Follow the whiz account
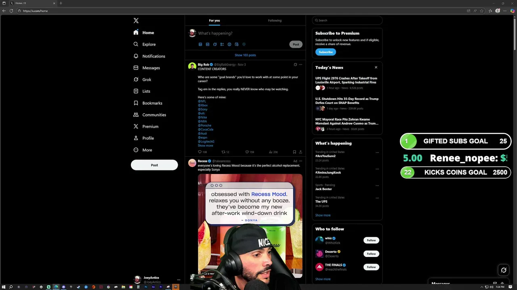This screenshot has height=290, width=517. pyautogui.click(x=371, y=240)
